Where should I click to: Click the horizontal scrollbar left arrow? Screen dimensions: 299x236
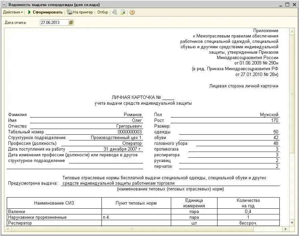coord(8,229)
